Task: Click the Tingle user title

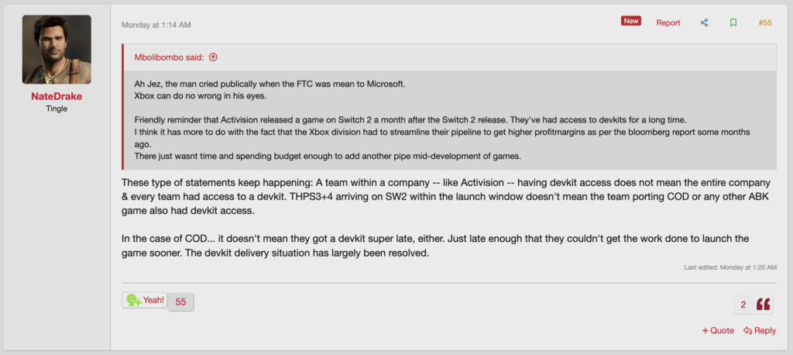Action: point(57,109)
